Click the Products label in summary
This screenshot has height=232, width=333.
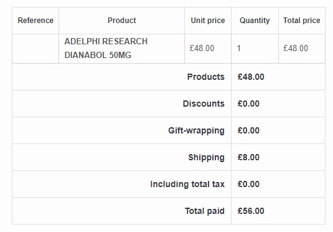[205, 77]
